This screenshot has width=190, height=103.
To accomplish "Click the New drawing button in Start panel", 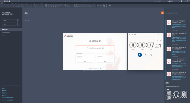I will pyautogui.click(x=10, y=24).
